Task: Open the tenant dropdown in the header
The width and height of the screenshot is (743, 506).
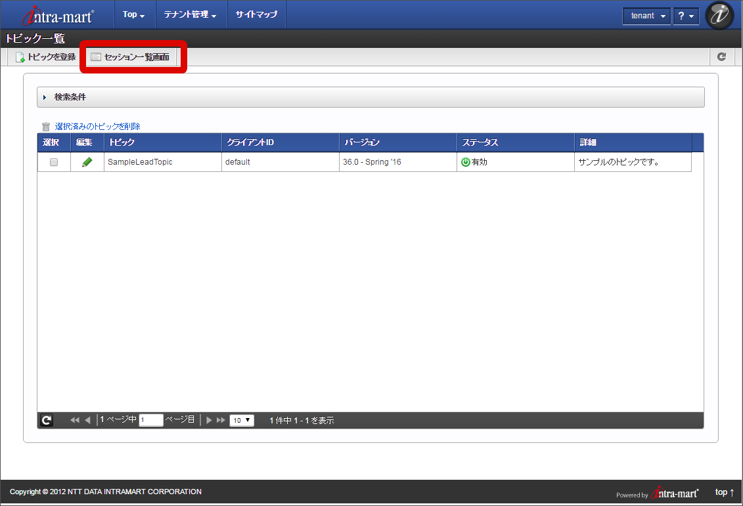Action: pos(646,15)
